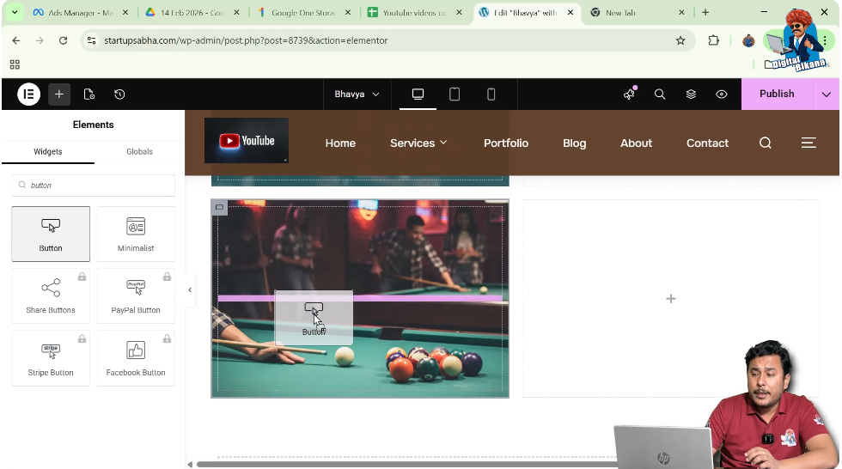Switch to mobile responsive view

click(x=491, y=94)
